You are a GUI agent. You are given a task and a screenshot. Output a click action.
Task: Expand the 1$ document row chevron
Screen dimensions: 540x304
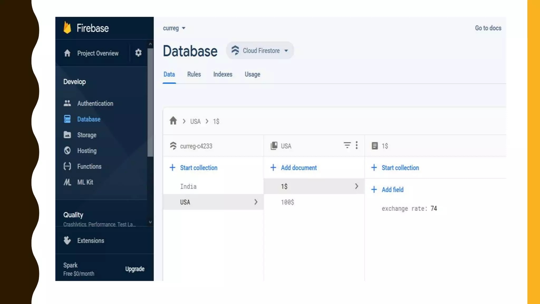(356, 186)
